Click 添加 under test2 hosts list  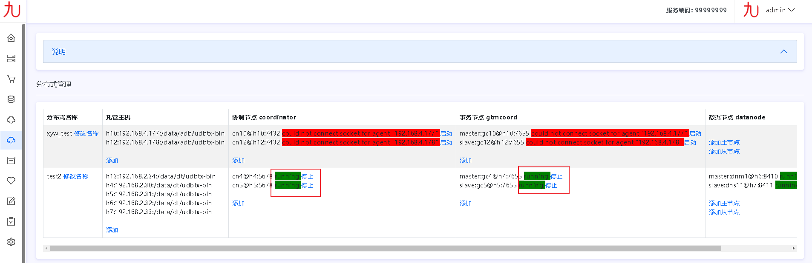click(x=112, y=230)
